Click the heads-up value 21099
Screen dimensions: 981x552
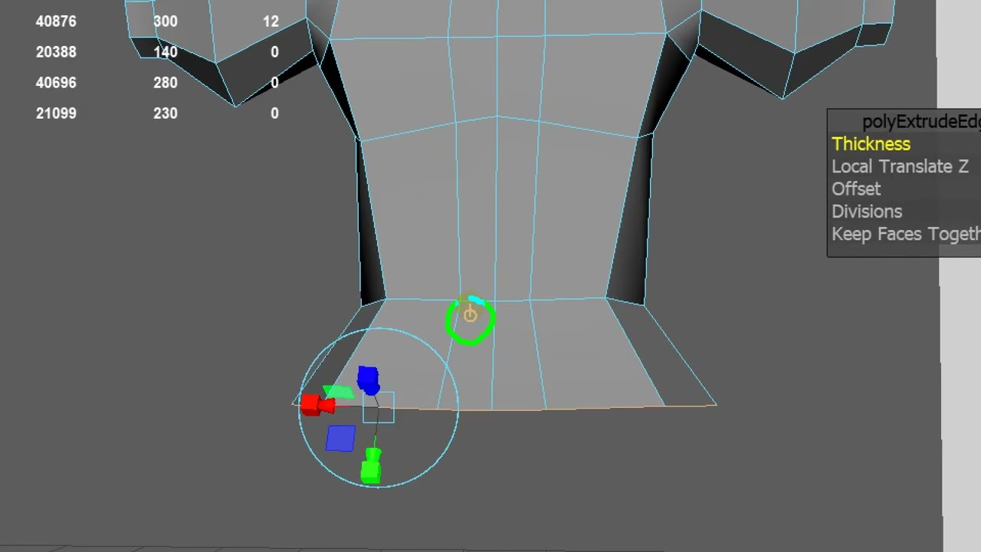pos(56,113)
